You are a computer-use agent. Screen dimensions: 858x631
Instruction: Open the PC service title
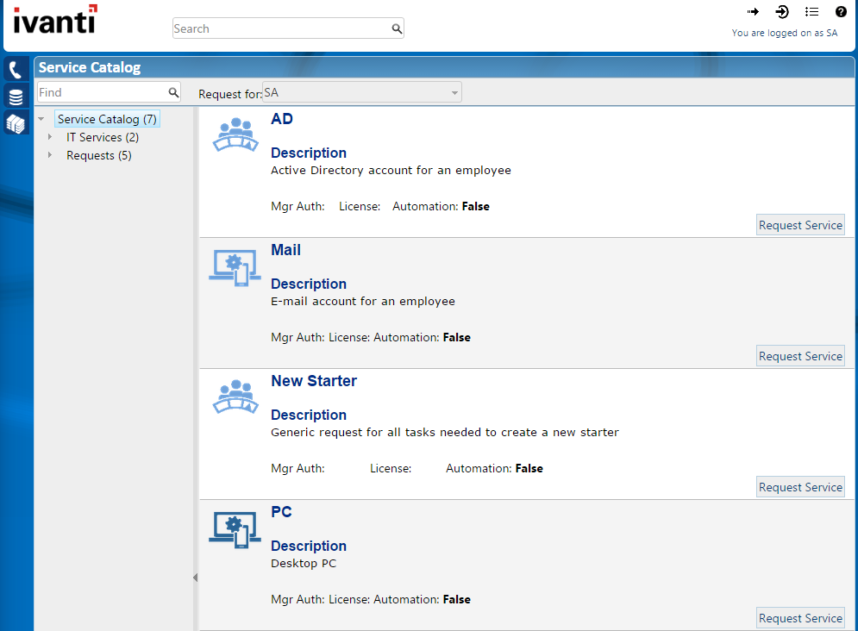(x=281, y=512)
